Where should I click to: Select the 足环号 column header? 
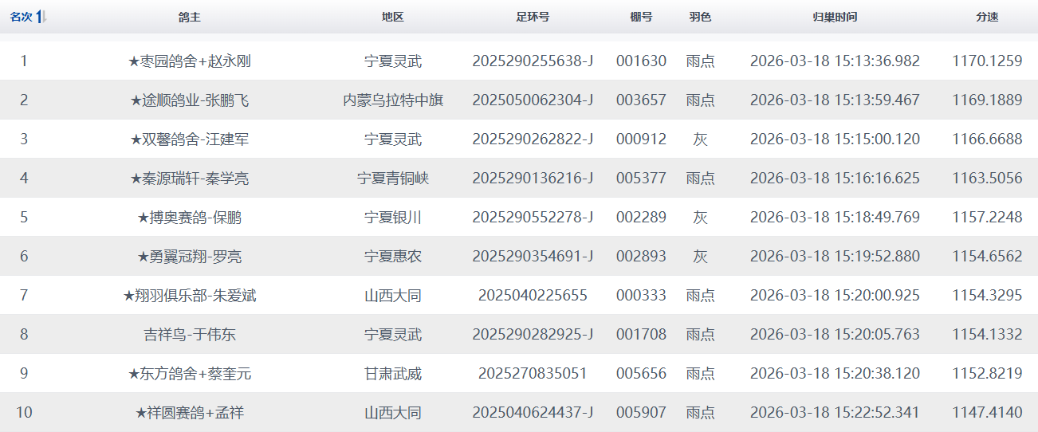(x=533, y=17)
